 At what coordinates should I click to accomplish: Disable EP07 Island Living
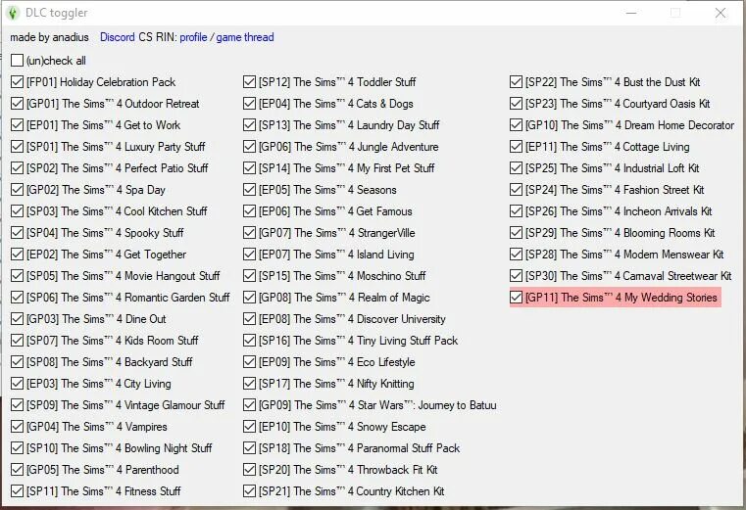pos(249,255)
